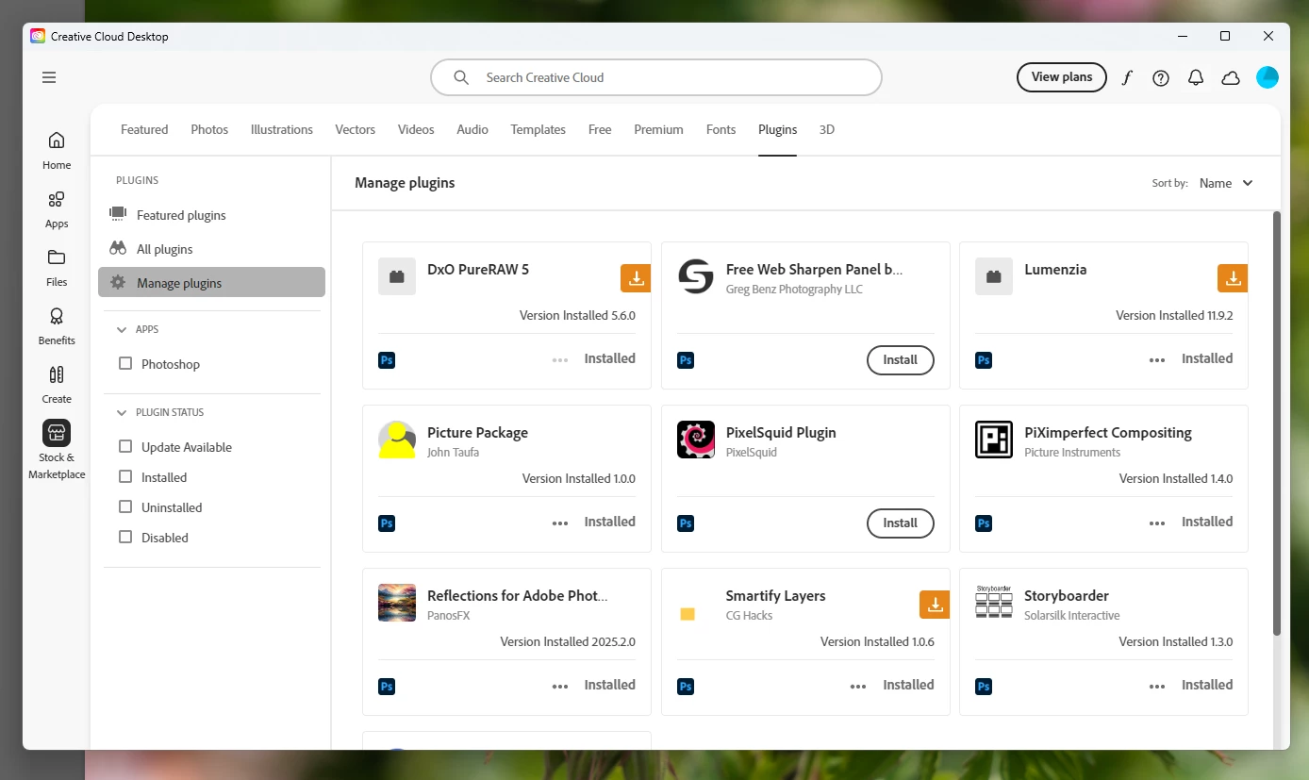
Task: Open more options for Reflections plugin
Action: pyautogui.click(x=560, y=686)
